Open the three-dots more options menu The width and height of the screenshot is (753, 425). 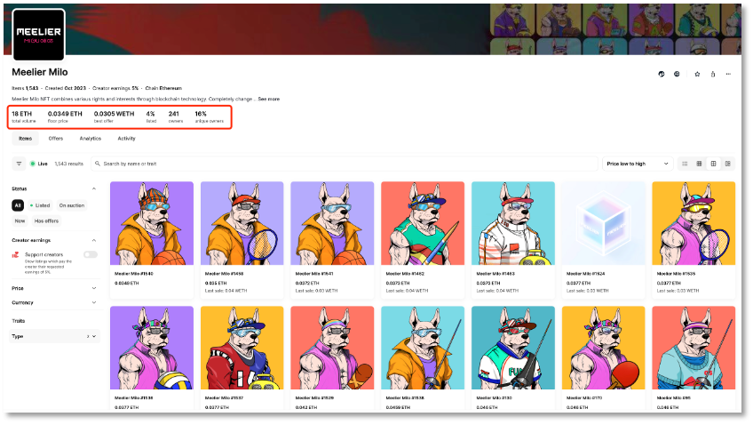pyautogui.click(x=729, y=74)
